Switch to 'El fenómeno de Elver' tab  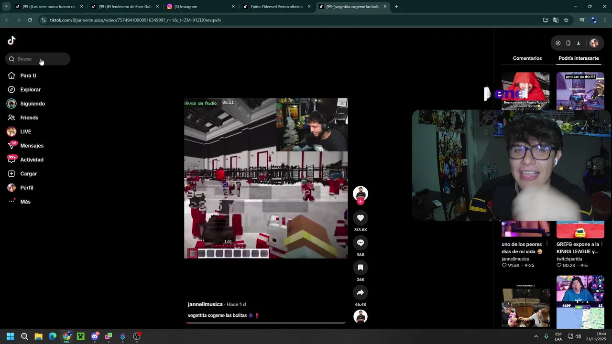(x=125, y=7)
